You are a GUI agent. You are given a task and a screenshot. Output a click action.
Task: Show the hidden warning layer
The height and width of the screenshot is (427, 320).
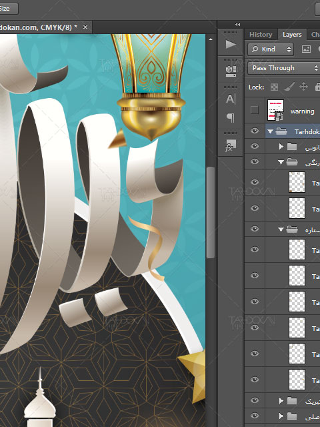[255, 110]
